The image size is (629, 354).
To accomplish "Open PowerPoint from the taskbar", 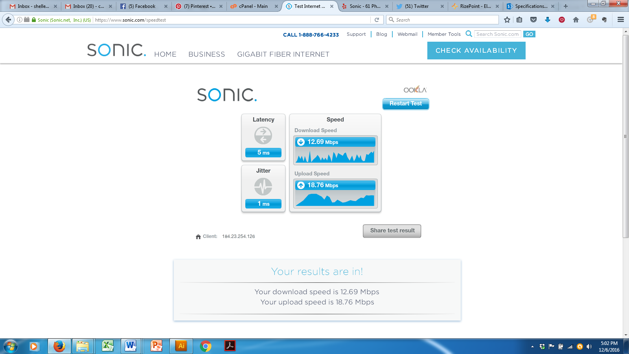I will [156, 346].
